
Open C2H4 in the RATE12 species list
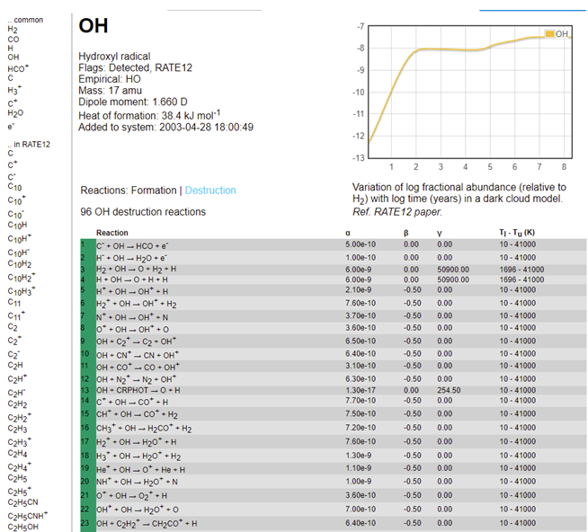17,454
